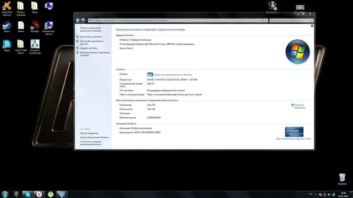Open the Windows Start orb
Screen dimensions: 353x198
(5, 194)
